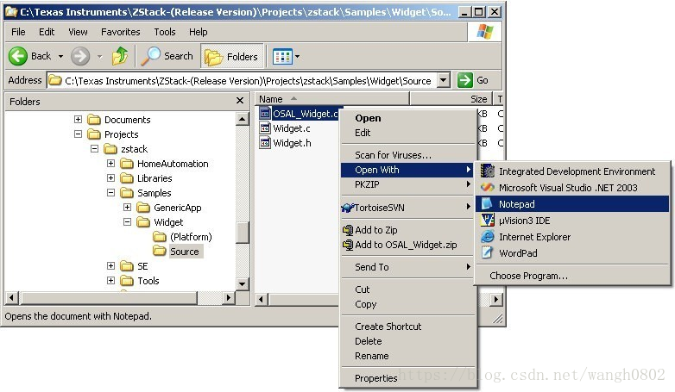Open the Tools menu
The image size is (675, 392).
click(x=165, y=32)
